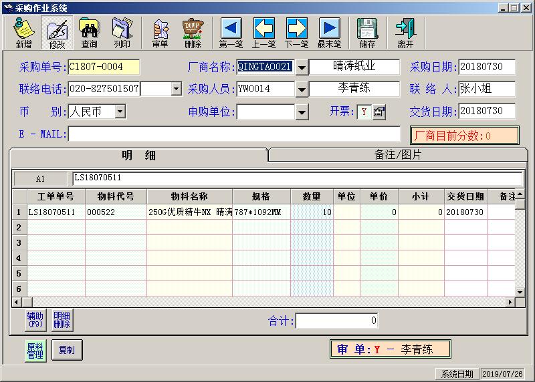Click the 新增 (Add new) toolbar icon

coord(23,33)
